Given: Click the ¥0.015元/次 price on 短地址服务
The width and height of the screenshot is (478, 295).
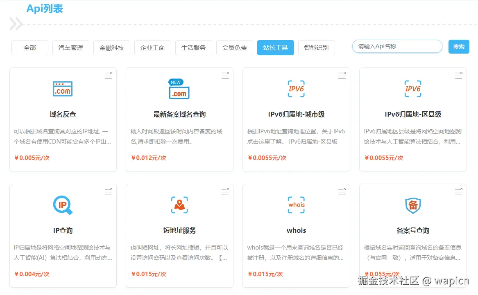Looking at the screenshot, I should [149, 274].
